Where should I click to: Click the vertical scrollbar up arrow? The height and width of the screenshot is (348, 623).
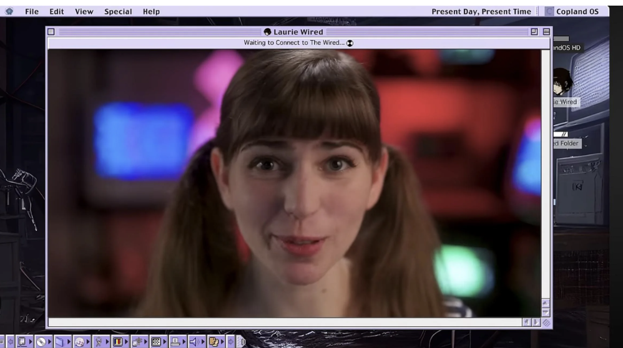click(546, 303)
